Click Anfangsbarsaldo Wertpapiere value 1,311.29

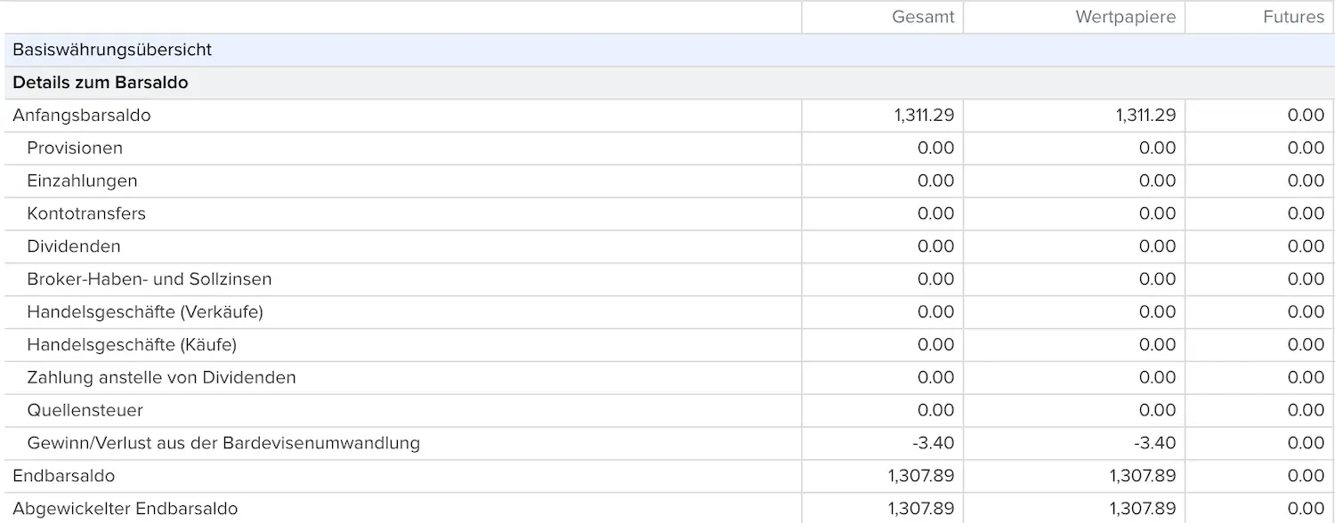pos(1145,115)
